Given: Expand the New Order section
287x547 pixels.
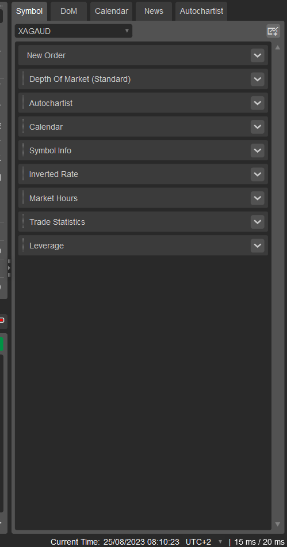Looking at the screenshot, I should click(258, 55).
